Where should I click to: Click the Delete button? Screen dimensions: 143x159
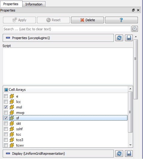tap(87, 20)
